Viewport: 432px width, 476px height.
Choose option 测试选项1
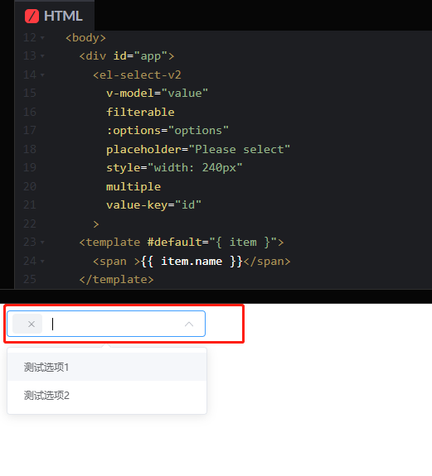(107, 367)
